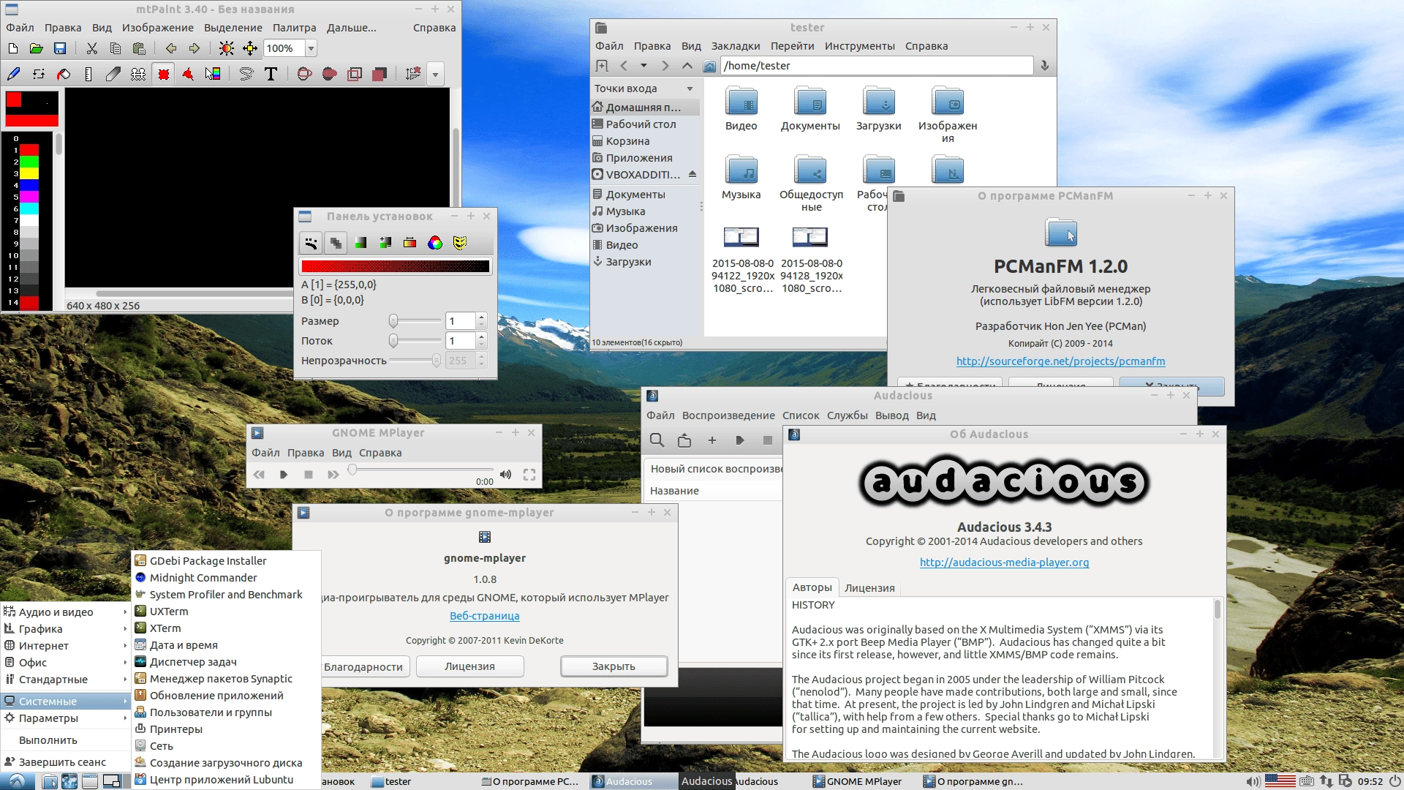Screen dimensions: 1404x790
Task: Open the Палитра menu in mtPaint
Action: 294,28
